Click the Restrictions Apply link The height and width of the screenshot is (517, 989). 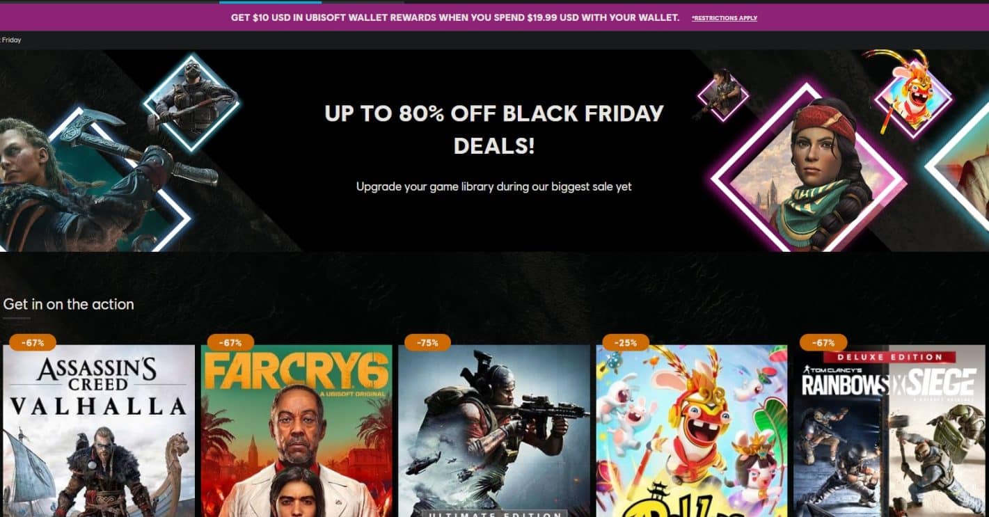(x=725, y=18)
